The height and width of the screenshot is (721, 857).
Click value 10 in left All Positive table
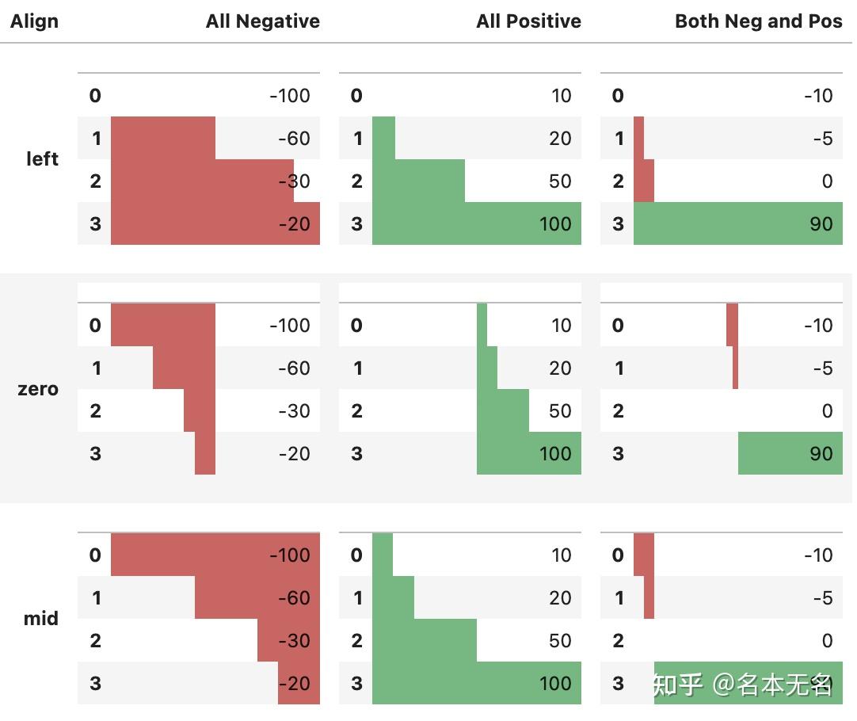561,96
